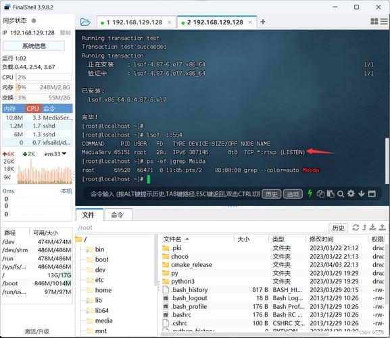Select the MediaSer... process row

(x=37, y=118)
